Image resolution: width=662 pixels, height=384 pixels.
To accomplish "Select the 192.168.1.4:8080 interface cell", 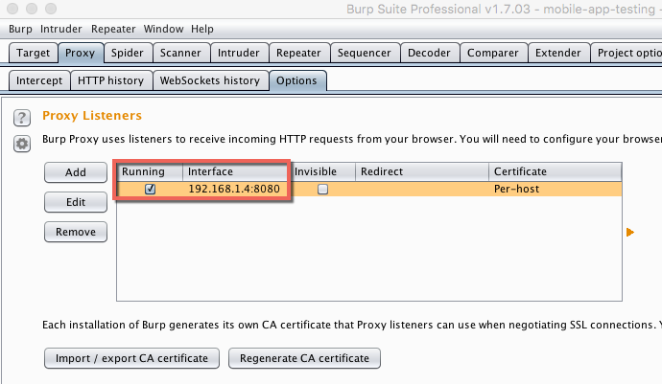I will 234,189.
